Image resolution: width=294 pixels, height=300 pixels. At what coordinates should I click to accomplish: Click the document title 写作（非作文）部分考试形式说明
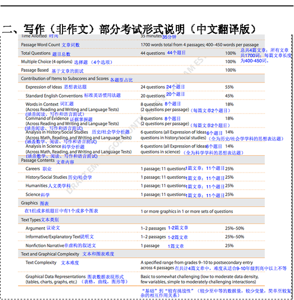click(x=129, y=28)
